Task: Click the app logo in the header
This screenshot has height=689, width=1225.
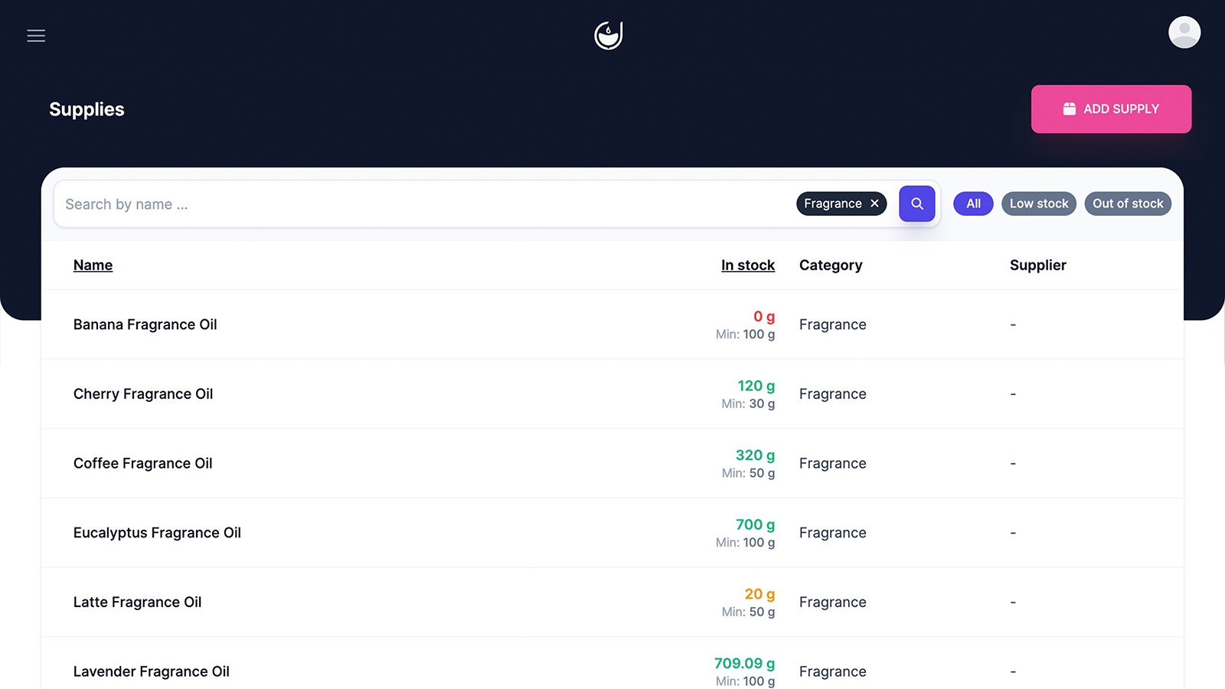Action: coord(609,35)
